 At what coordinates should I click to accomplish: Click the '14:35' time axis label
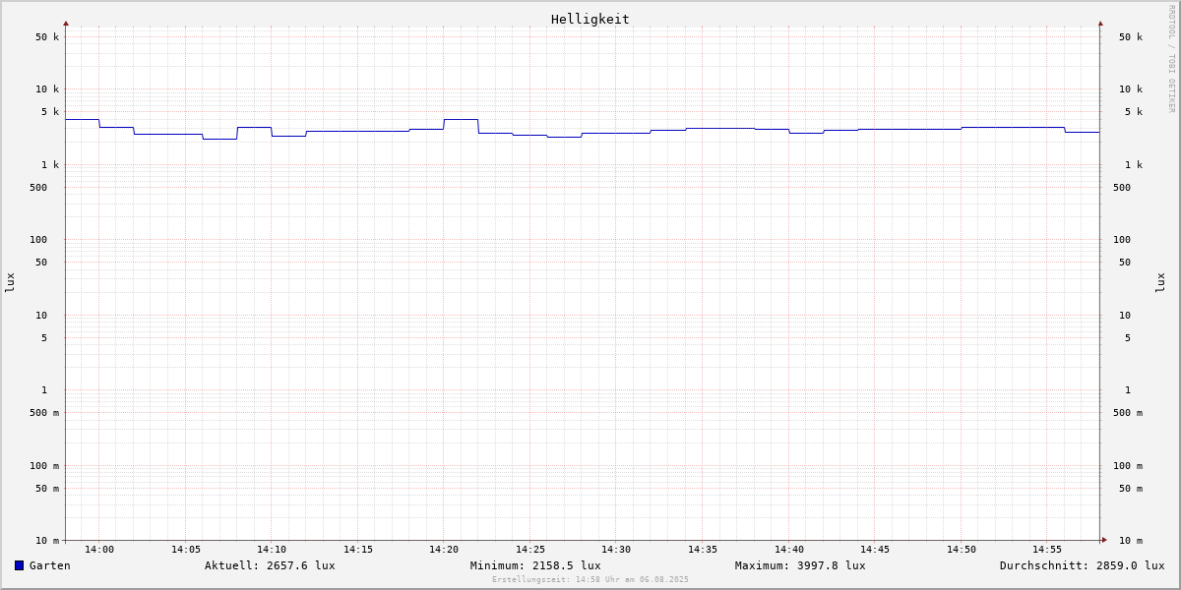point(703,550)
